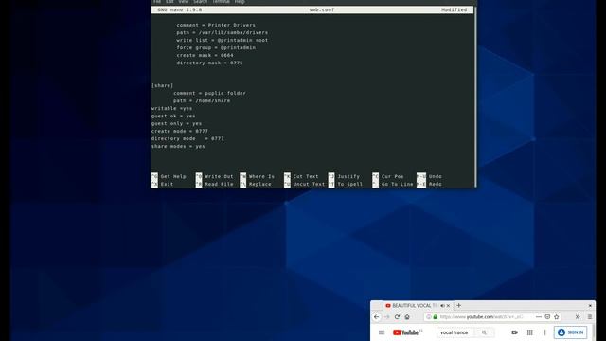Click the 'Go To Line' nano shortcut label
This screenshot has width=606, height=341.
(x=398, y=184)
